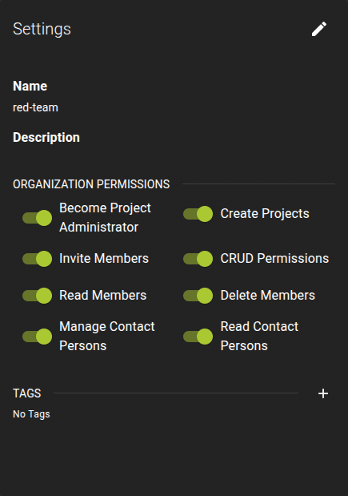Click the Description field heading
The height and width of the screenshot is (496, 348).
(46, 137)
